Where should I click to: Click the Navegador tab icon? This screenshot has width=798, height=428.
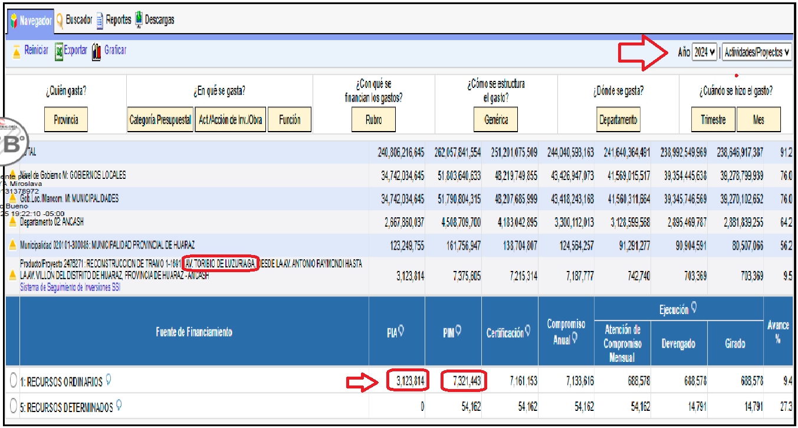(x=14, y=21)
